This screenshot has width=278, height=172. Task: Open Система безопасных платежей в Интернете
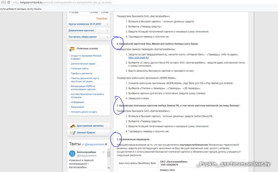coord(87,96)
